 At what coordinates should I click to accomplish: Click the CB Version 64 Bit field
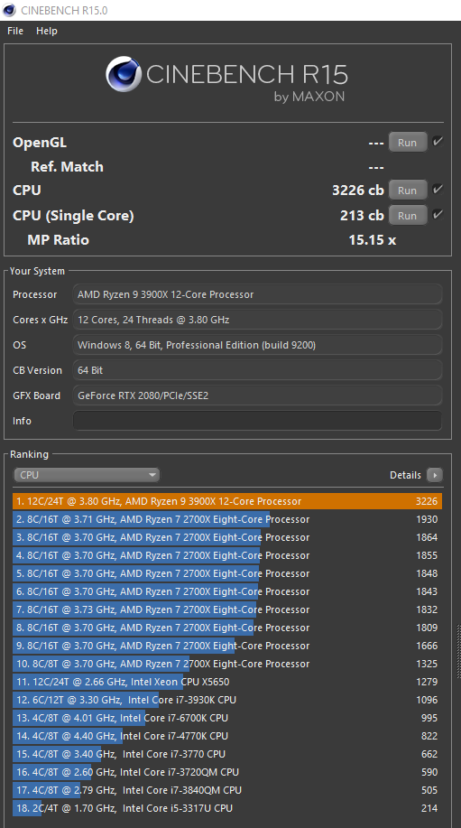click(257, 370)
